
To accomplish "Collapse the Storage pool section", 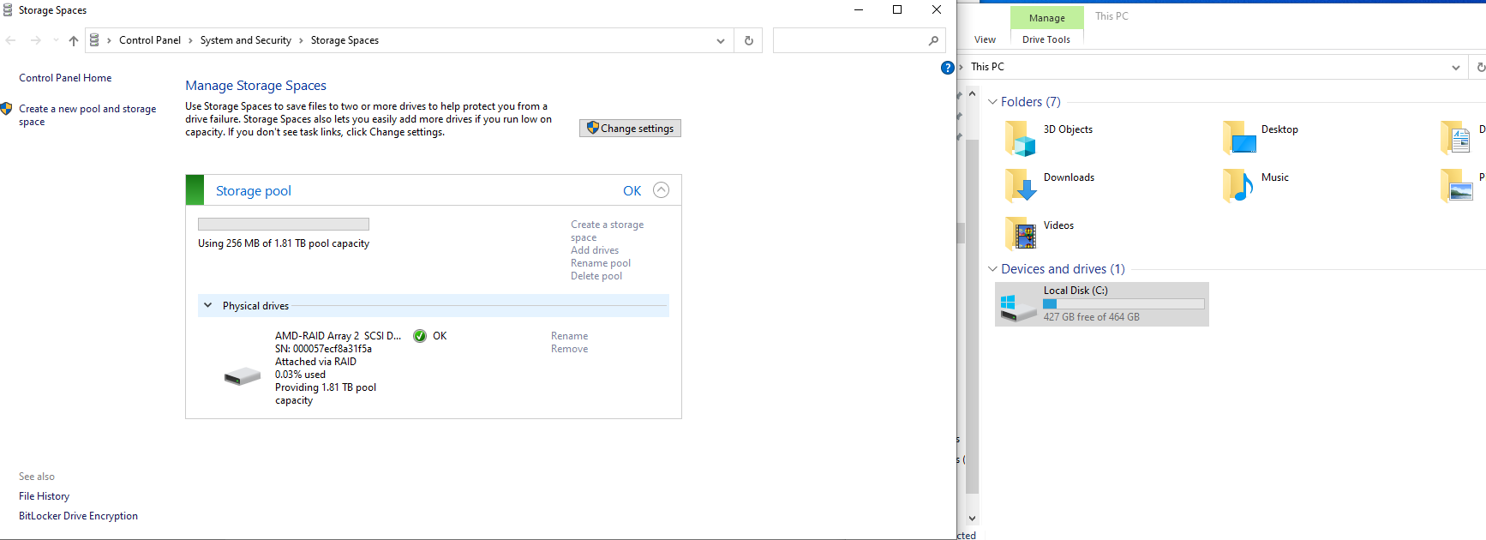I will (662, 190).
